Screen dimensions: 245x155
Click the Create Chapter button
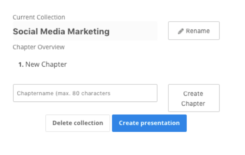coord(194,98)
